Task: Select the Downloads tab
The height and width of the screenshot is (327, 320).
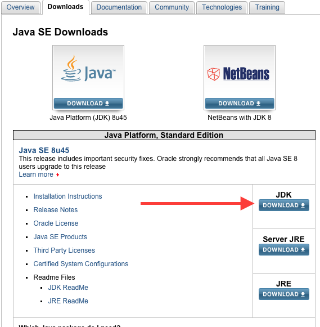Action: pos(65,7)
